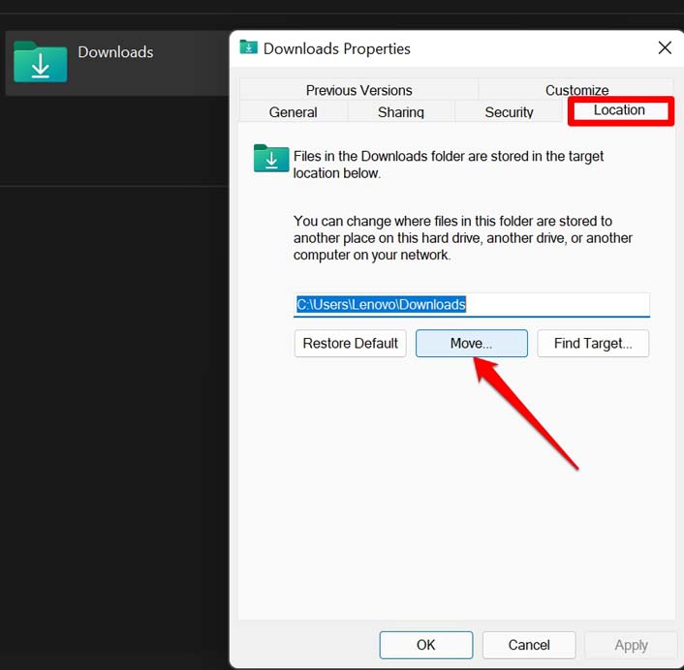
Task: Select the Downloads folder icon in Explorer
Action: (x=40, y=62)
